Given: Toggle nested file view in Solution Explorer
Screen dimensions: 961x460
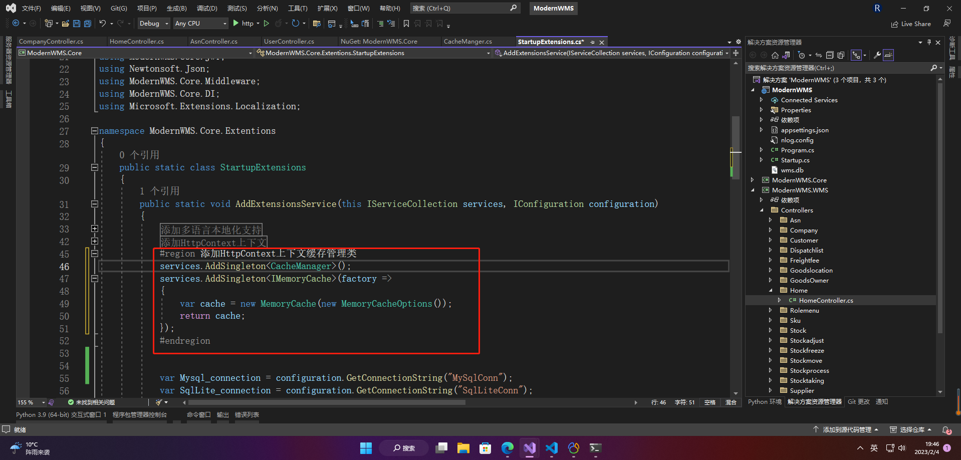Looking at the screenshot, I should (x=856, y=55).
